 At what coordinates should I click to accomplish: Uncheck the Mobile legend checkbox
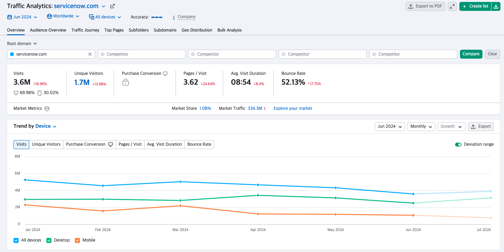(77, 240)
